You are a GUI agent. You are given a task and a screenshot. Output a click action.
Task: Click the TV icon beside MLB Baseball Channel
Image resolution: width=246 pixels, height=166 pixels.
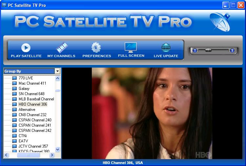pyautogui.click(x=14, y=99)
